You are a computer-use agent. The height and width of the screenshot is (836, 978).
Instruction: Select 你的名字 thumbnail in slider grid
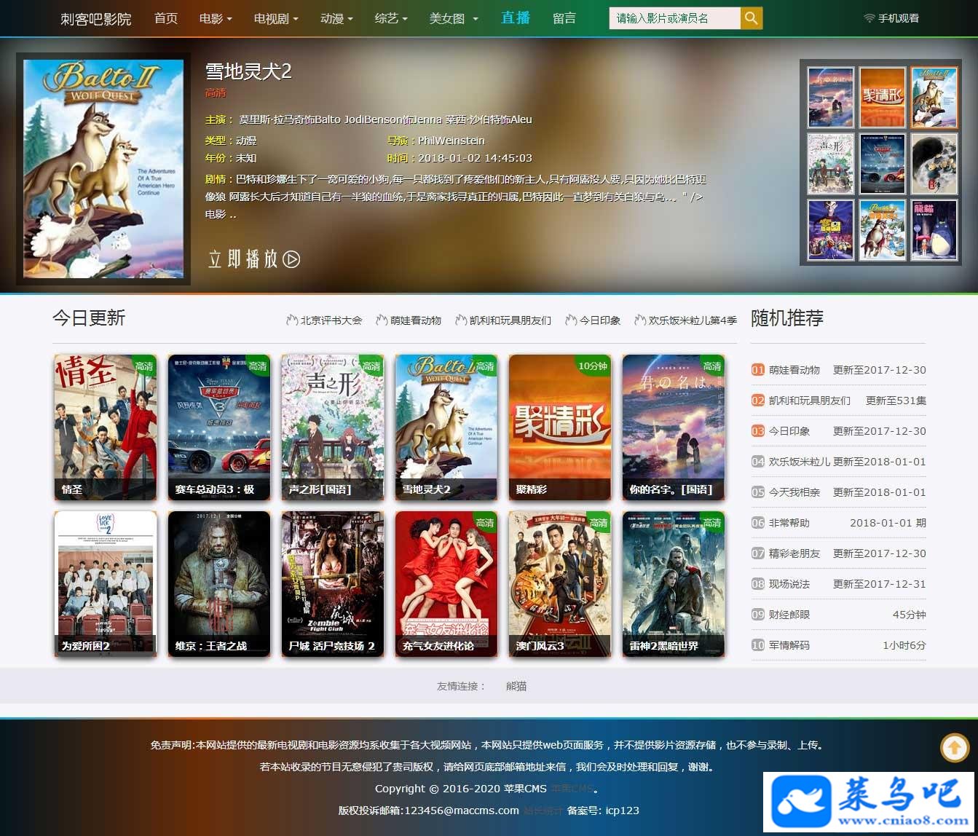point(831,98)
